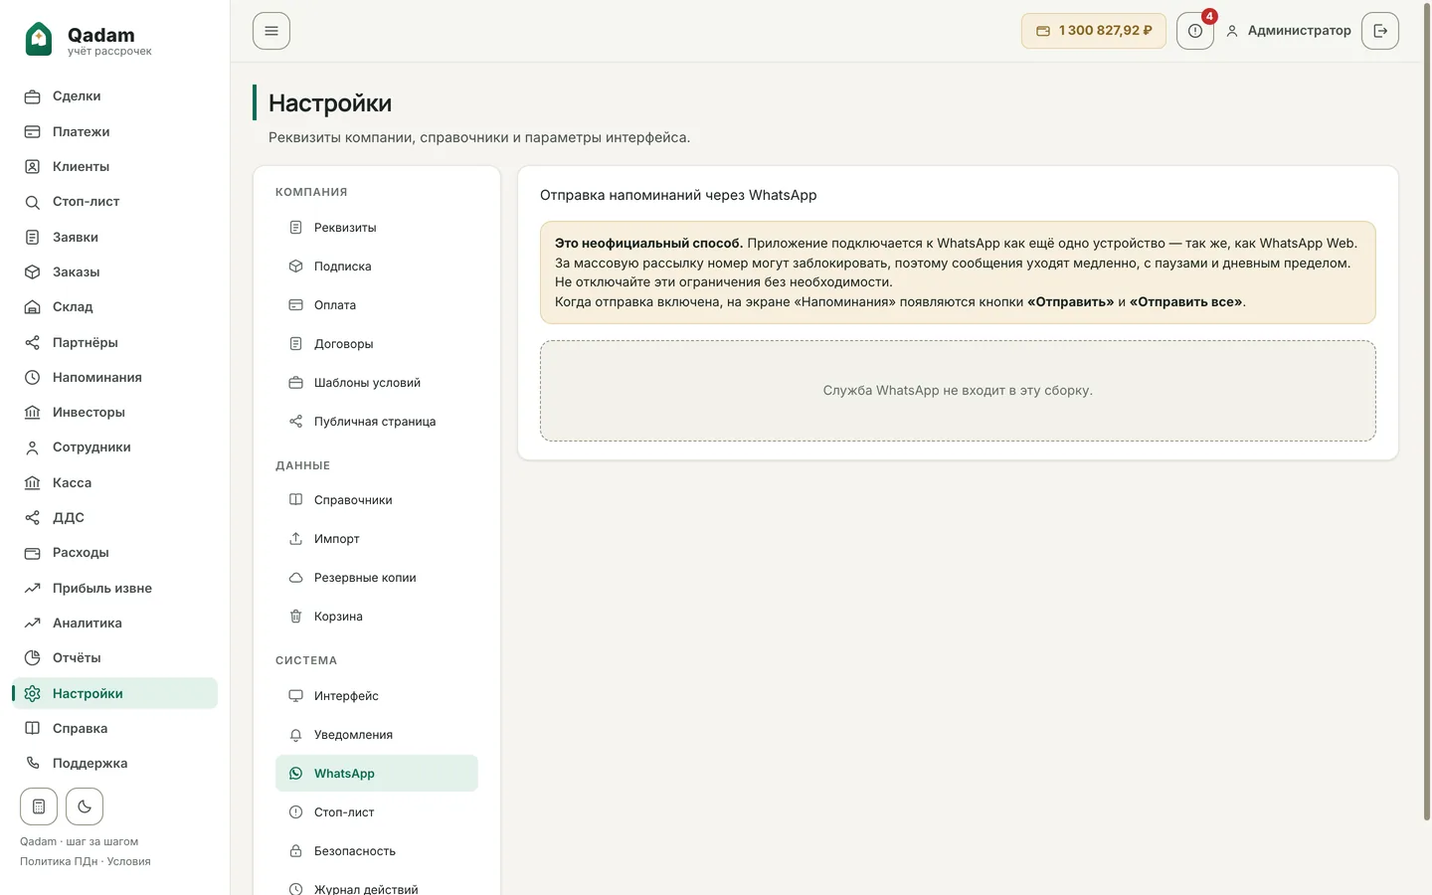The width and height of the screenshot is (1432, 895).
Task: Click the Инвесторы bank icon
Action: [33, 412]
